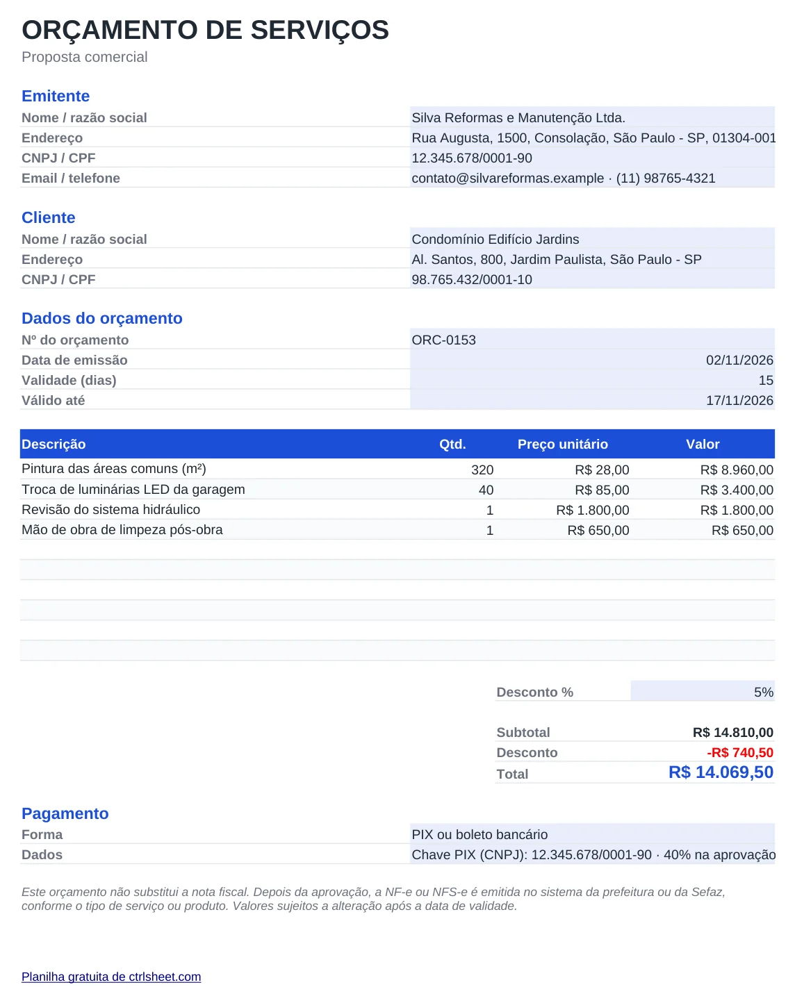Click the ORÇAMENTO DE SERVIÇOS title
Screen dimensions: 795x1003
205,30
